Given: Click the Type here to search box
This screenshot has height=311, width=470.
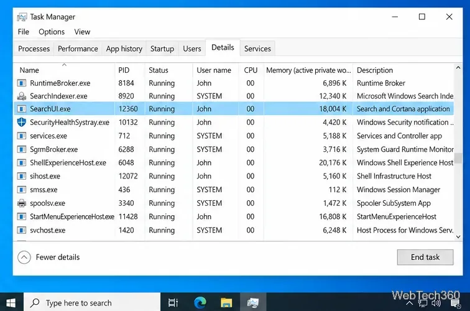Looking at the screenshot, I should [92, 303].
